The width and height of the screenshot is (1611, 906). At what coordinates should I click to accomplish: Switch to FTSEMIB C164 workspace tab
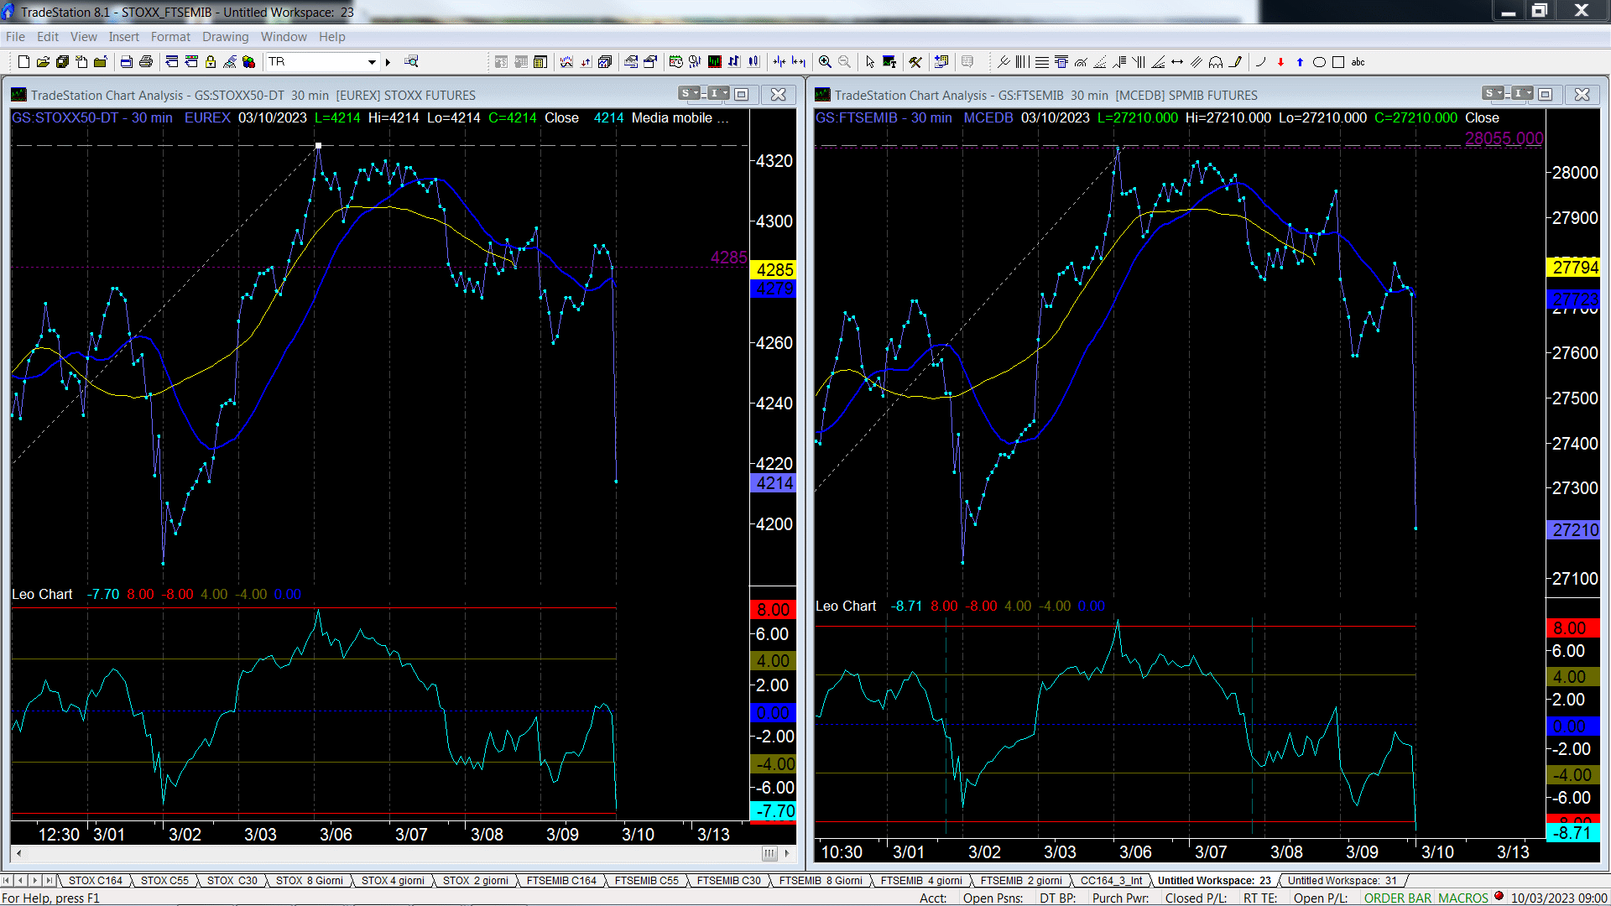561,881
